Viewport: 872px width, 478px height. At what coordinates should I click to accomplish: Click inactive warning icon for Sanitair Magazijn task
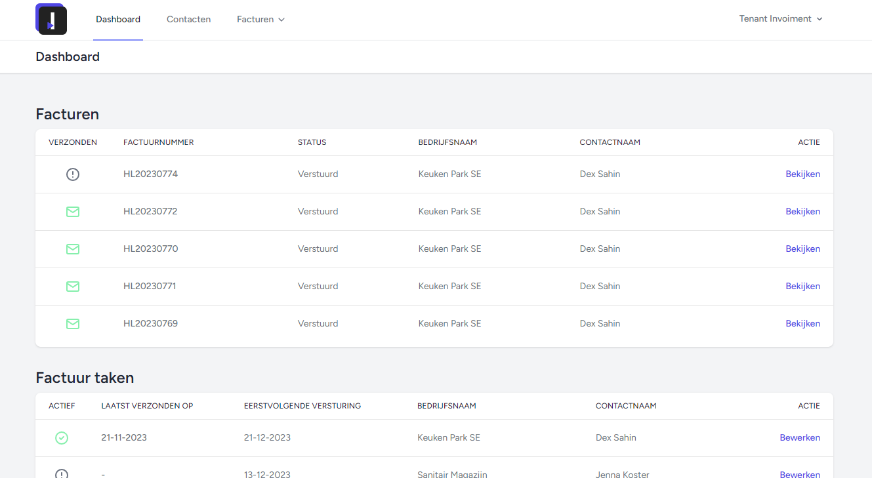(x=62, y=474)
